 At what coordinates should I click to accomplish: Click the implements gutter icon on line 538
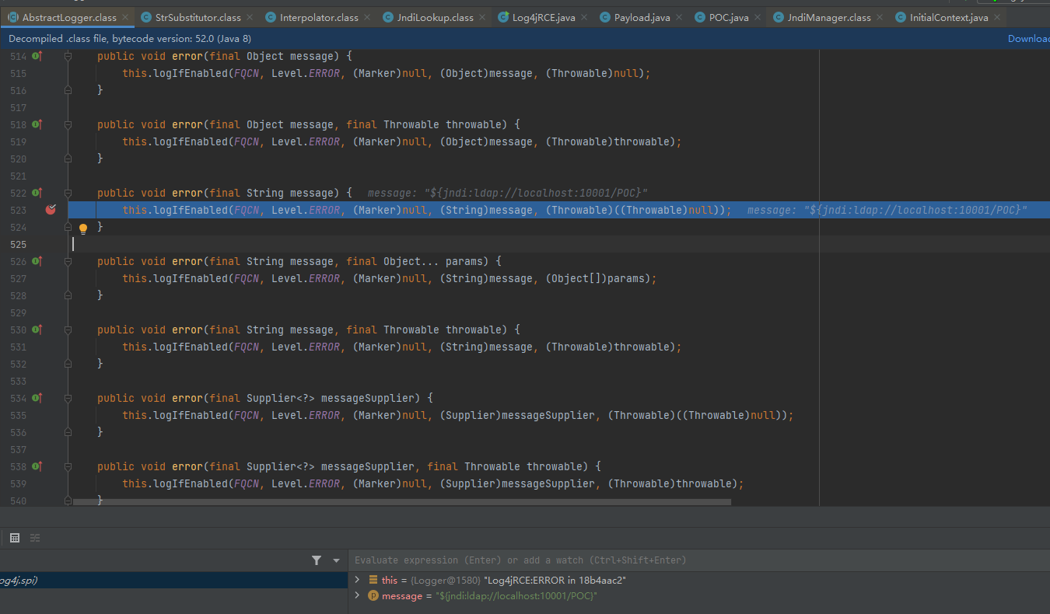coord(37,466)
